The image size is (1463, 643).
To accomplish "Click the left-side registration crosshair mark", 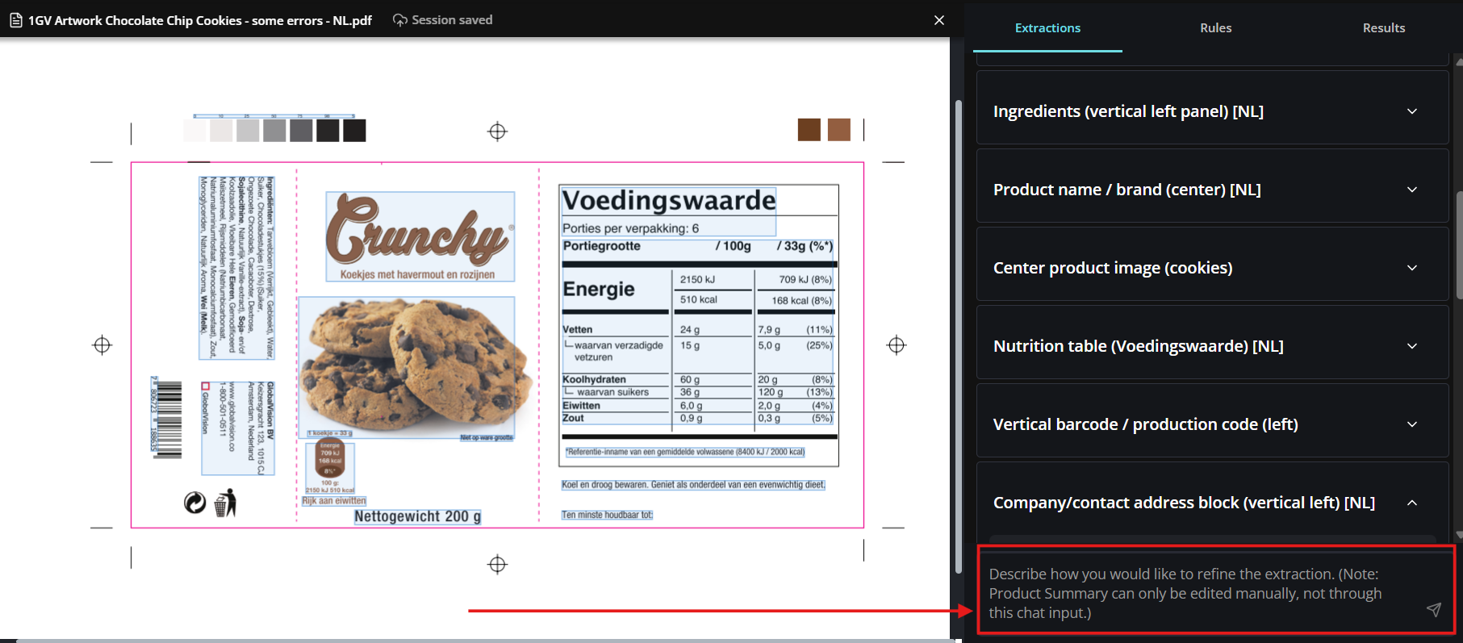I will pos(102,345).
